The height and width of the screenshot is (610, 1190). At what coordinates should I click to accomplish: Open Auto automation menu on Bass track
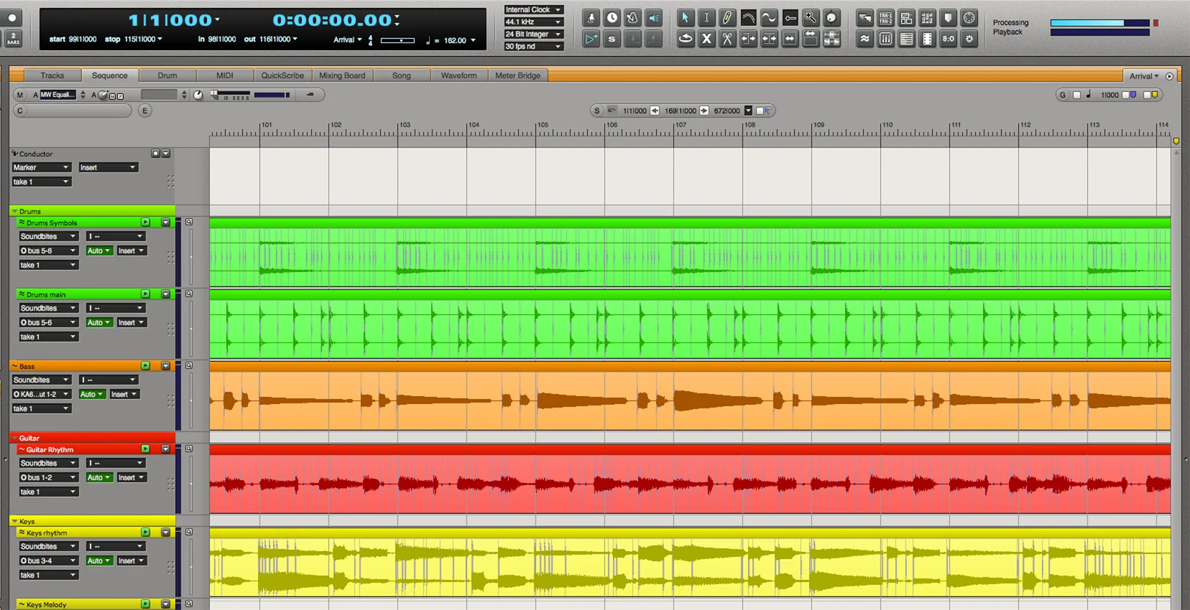pos(91,394)
